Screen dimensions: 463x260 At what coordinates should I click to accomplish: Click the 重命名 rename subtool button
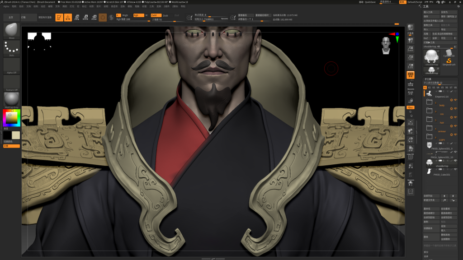(x=431, y=209)
